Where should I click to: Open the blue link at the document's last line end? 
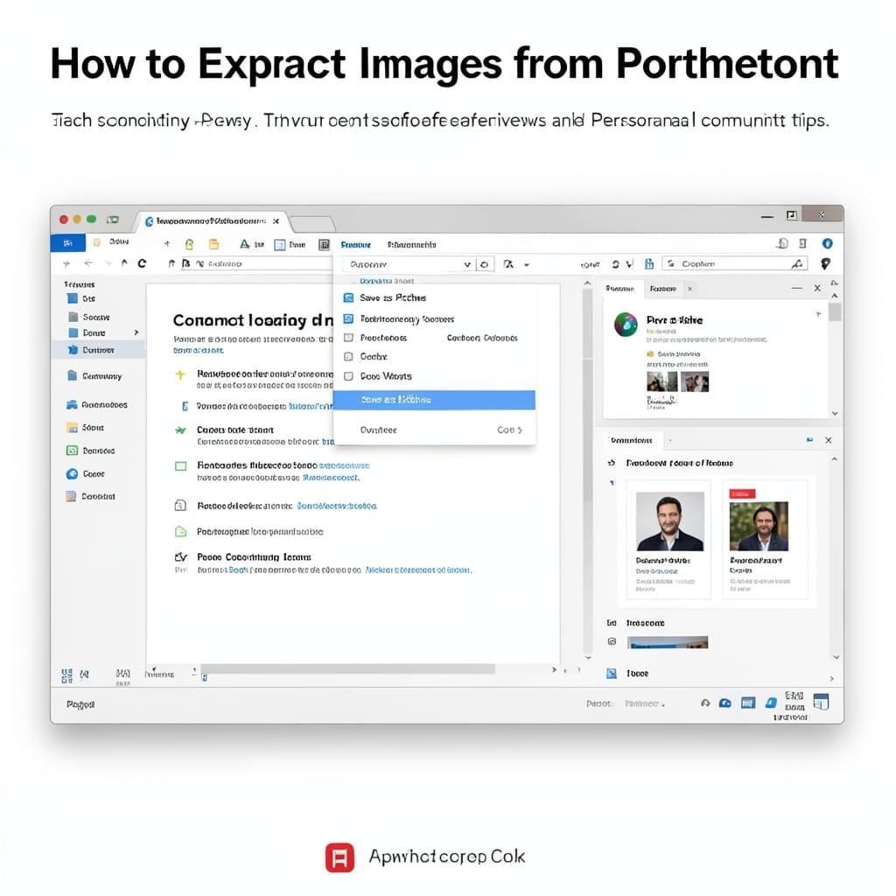[418, 570]
